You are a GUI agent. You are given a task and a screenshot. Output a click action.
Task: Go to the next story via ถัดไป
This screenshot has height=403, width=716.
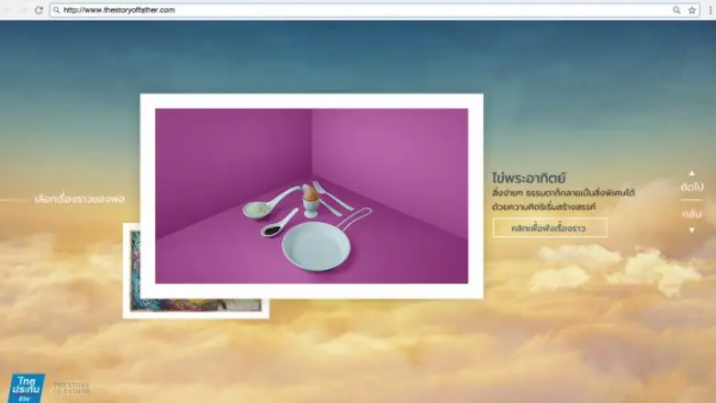[x=692, y=186]
